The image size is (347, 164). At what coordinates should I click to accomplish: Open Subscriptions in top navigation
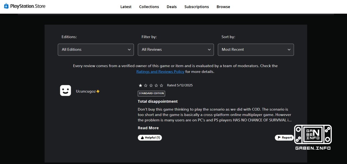(197, 7)
